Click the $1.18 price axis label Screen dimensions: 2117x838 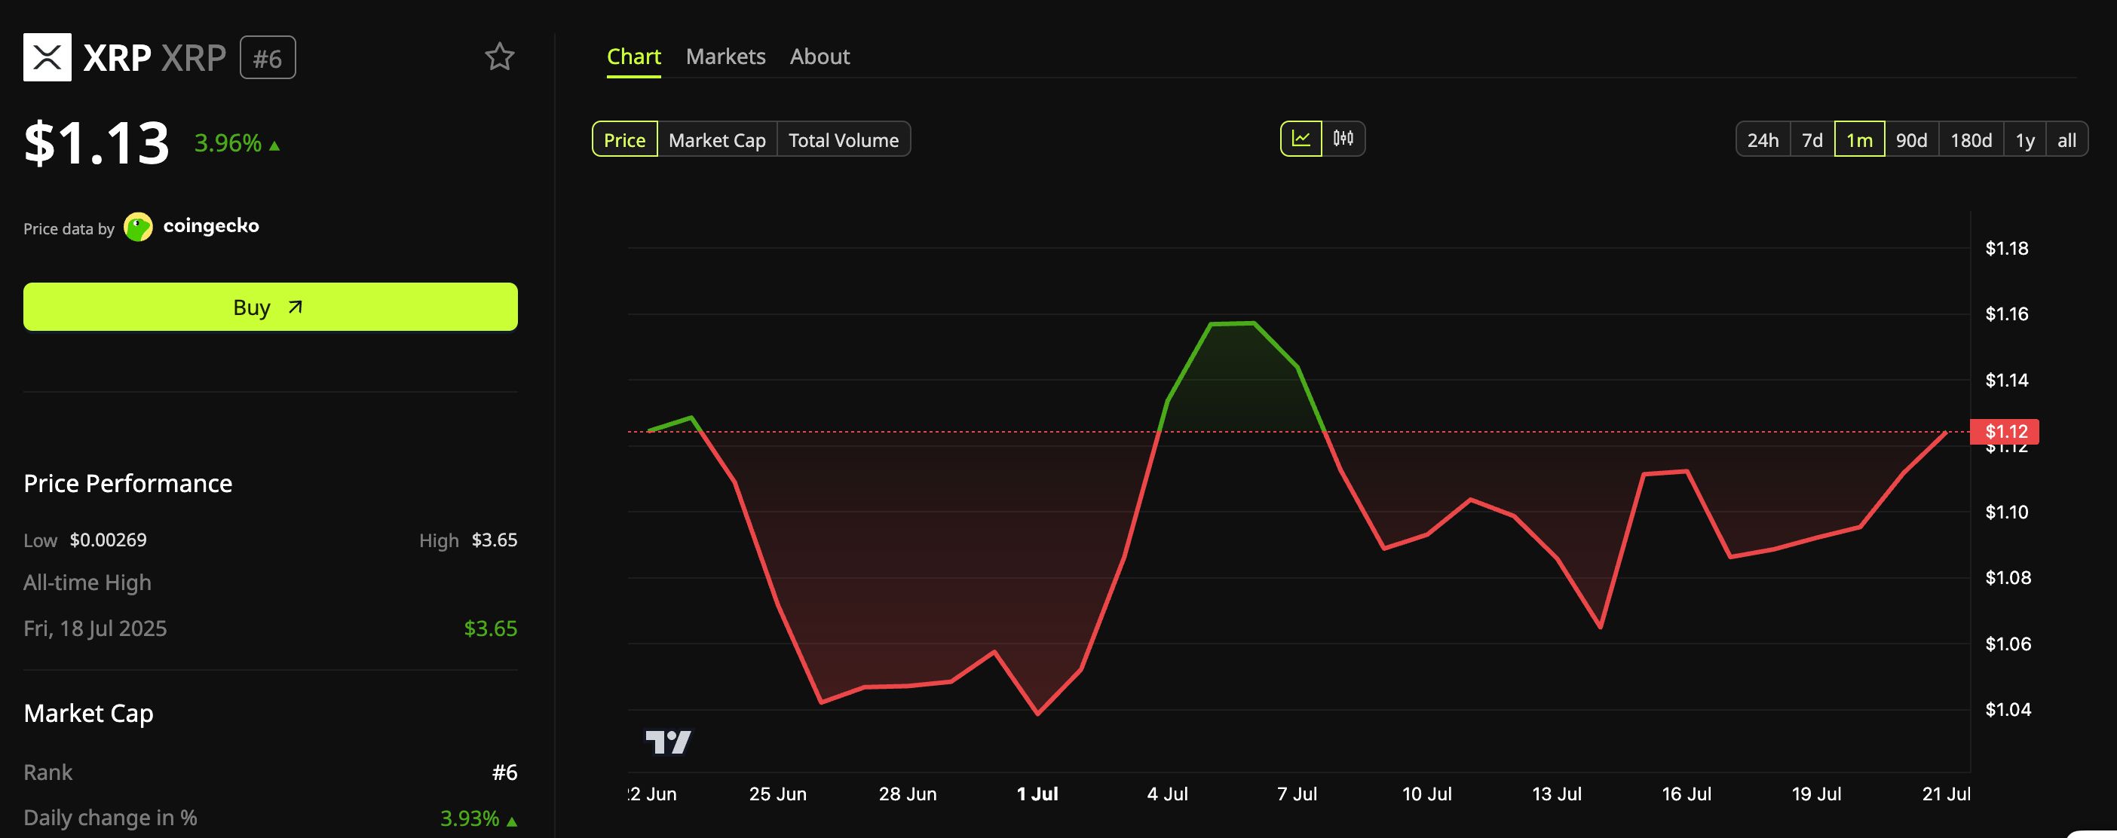click(2006, 248)
